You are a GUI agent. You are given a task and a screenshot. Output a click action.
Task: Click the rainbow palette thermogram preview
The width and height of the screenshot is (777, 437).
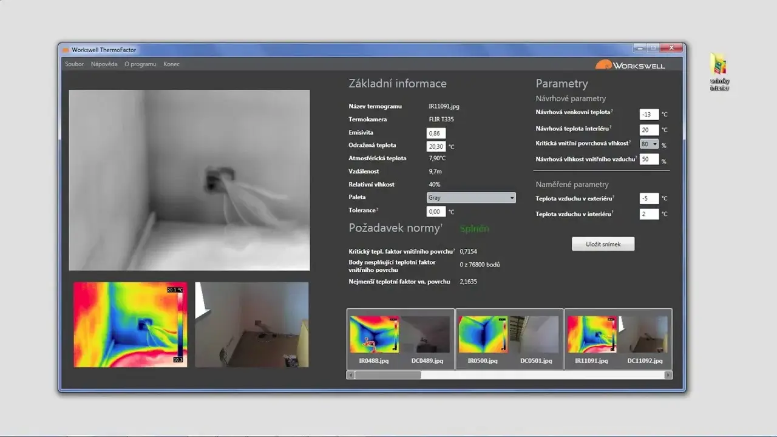pyautogui.click(x=131, y=325)
